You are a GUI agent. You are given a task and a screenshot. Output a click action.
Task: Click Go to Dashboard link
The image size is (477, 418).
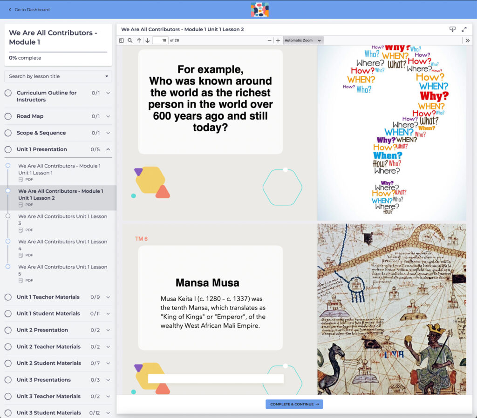pyautogui.click(x=29, y=10)
